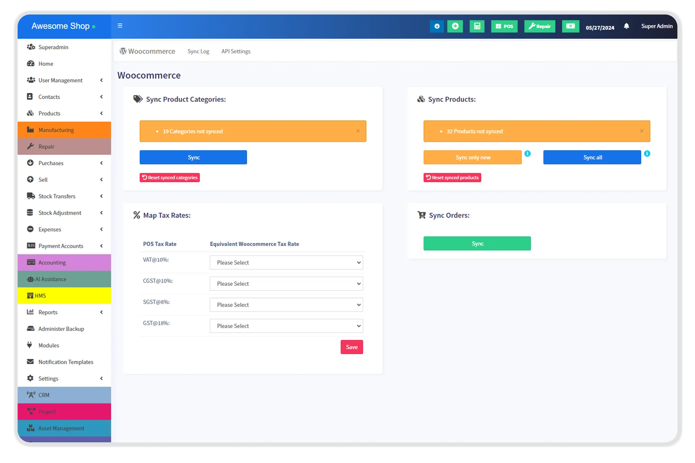695x463 pixels.
Task: Go to Home in the sidebar
Action: click(64, 64)
